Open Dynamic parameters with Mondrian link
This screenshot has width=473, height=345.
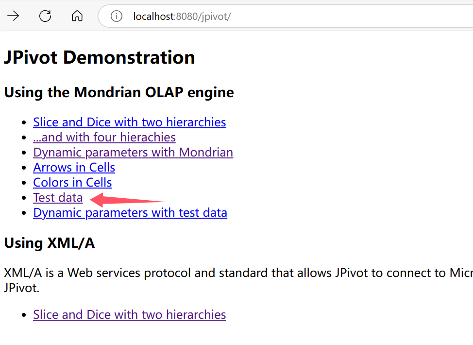click(x=133, y=152)
